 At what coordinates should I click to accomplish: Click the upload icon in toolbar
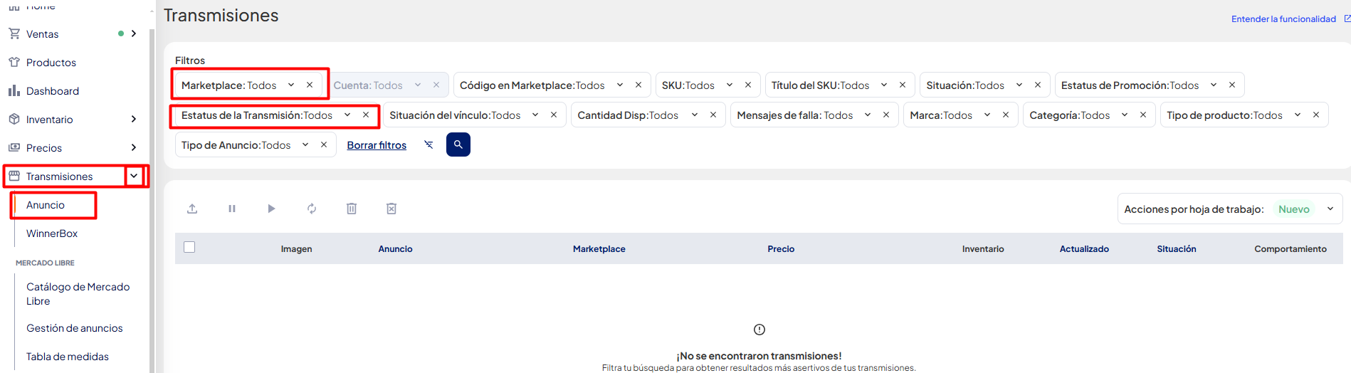[x=192, y=209]
